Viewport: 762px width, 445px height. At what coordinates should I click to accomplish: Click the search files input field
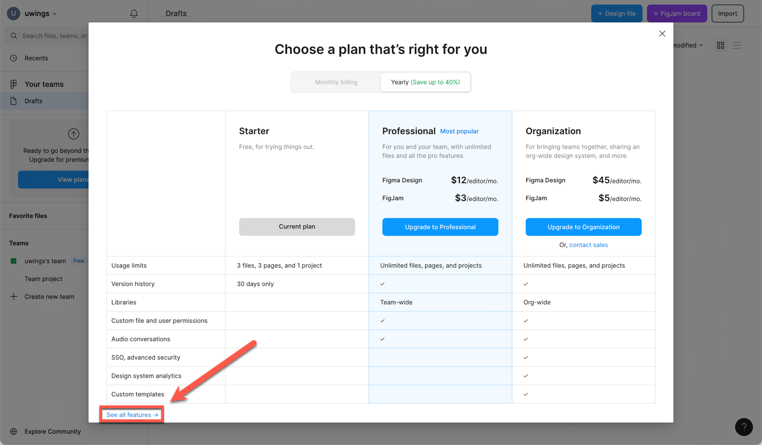tap(53, 36)
